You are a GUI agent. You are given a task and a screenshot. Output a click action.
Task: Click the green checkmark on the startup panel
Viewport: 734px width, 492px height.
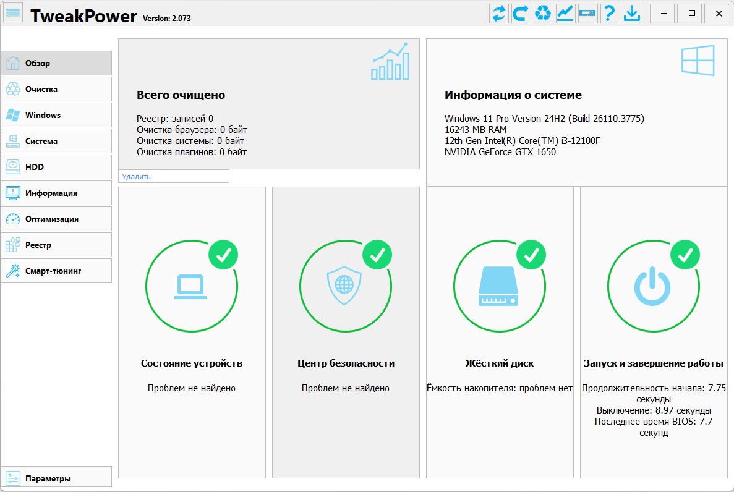tap(685, 255)
